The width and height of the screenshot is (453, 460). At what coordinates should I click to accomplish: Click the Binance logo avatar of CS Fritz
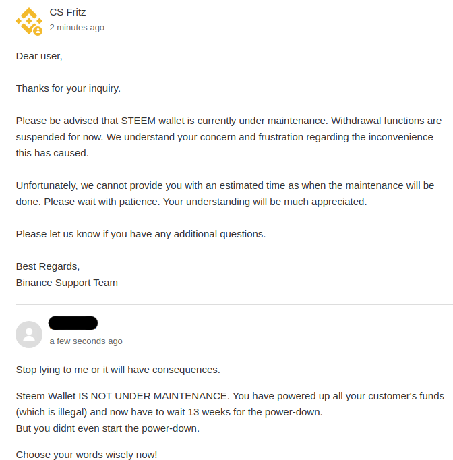[28, 20]
